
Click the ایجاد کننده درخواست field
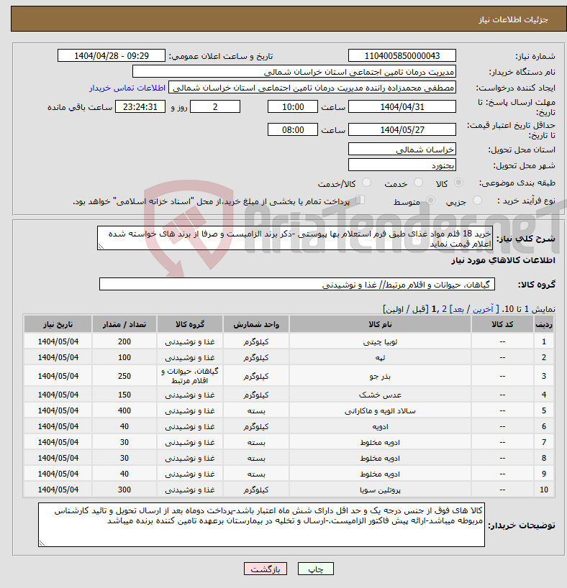(x=312, y=88)
